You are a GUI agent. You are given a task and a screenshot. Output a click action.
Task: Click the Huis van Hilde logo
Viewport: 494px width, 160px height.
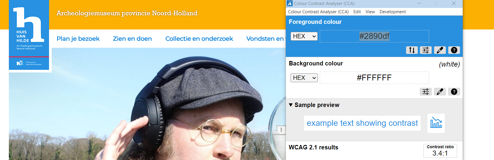[29, 35]
